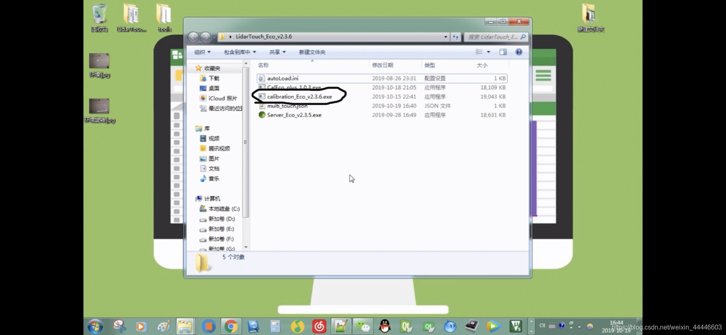Screen dimensions: 726x335
Task: Open Paint from the taskbar
Action: click(x=163, y=326)
